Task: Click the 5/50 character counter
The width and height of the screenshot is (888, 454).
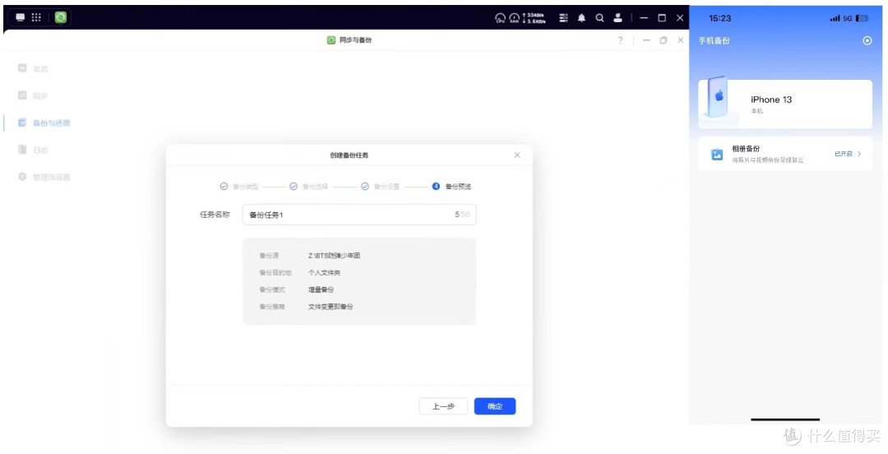Action: click(x=462, y=215)
